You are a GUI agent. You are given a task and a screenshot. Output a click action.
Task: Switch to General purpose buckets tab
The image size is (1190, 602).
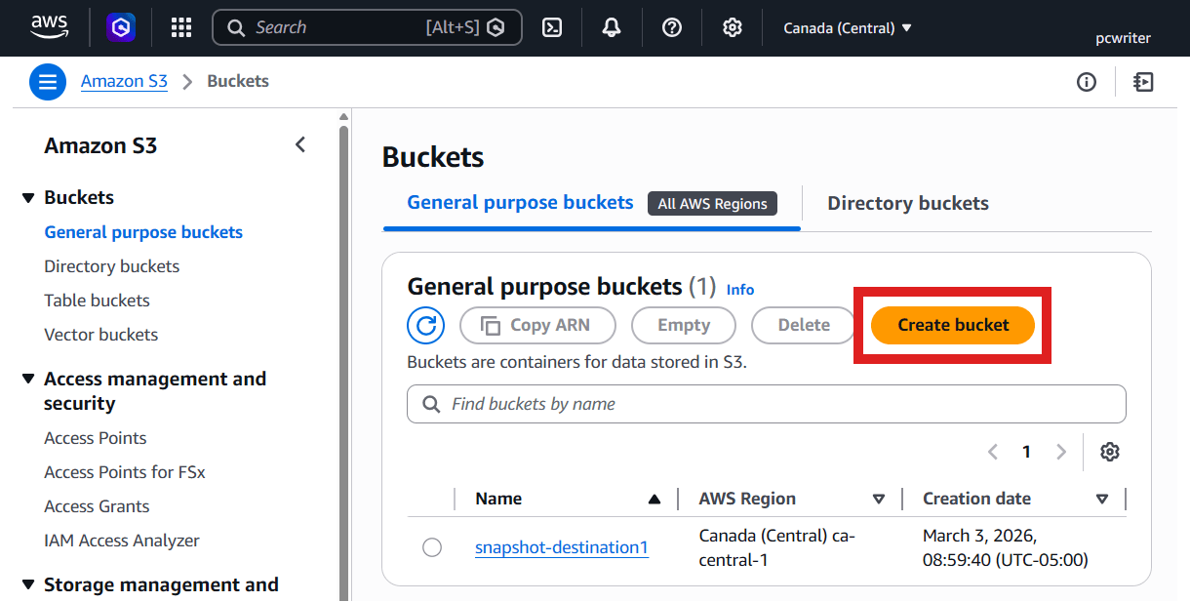(520, 203)
